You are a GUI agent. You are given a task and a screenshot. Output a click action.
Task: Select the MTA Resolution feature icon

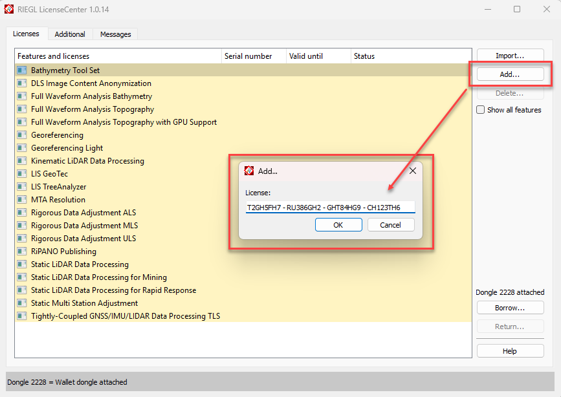(22, 200)
